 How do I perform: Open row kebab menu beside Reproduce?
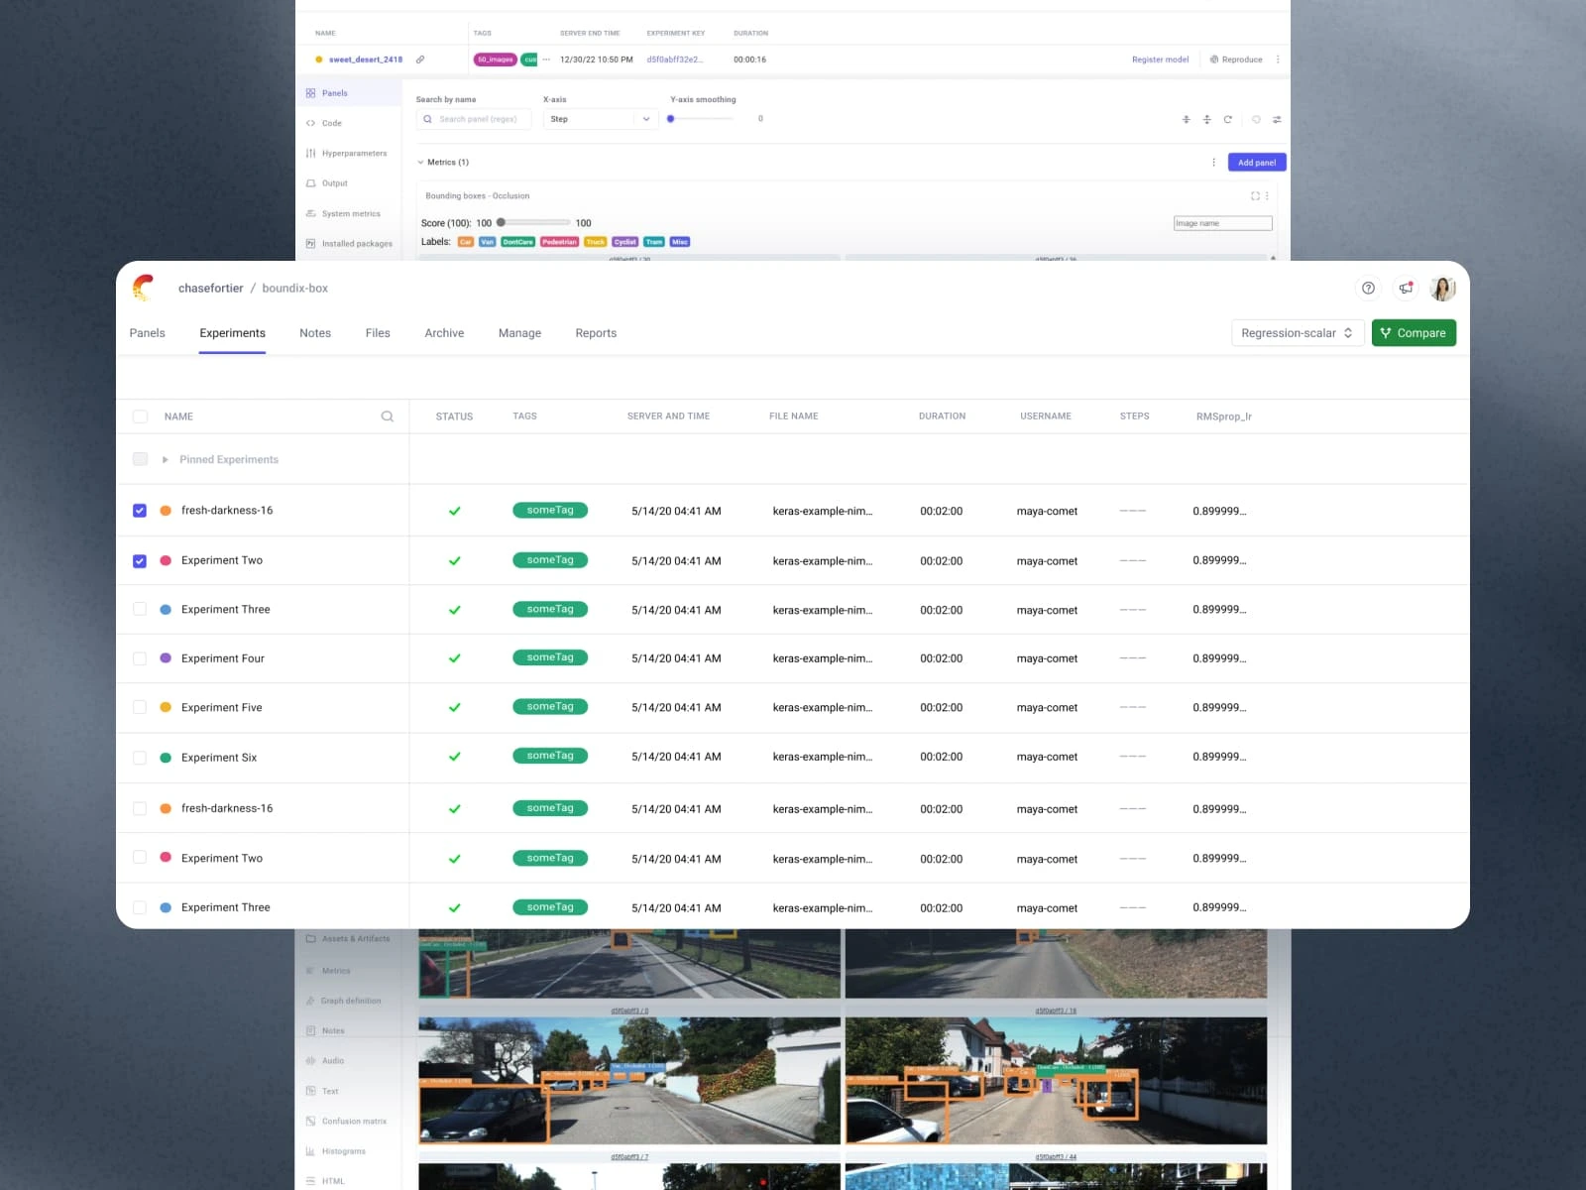1278,59
